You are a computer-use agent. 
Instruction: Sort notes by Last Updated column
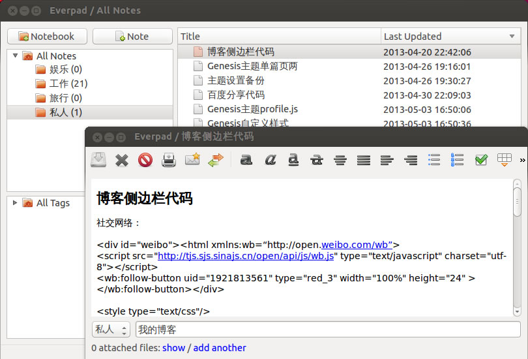pyautogui.click(x=450, y=37)
